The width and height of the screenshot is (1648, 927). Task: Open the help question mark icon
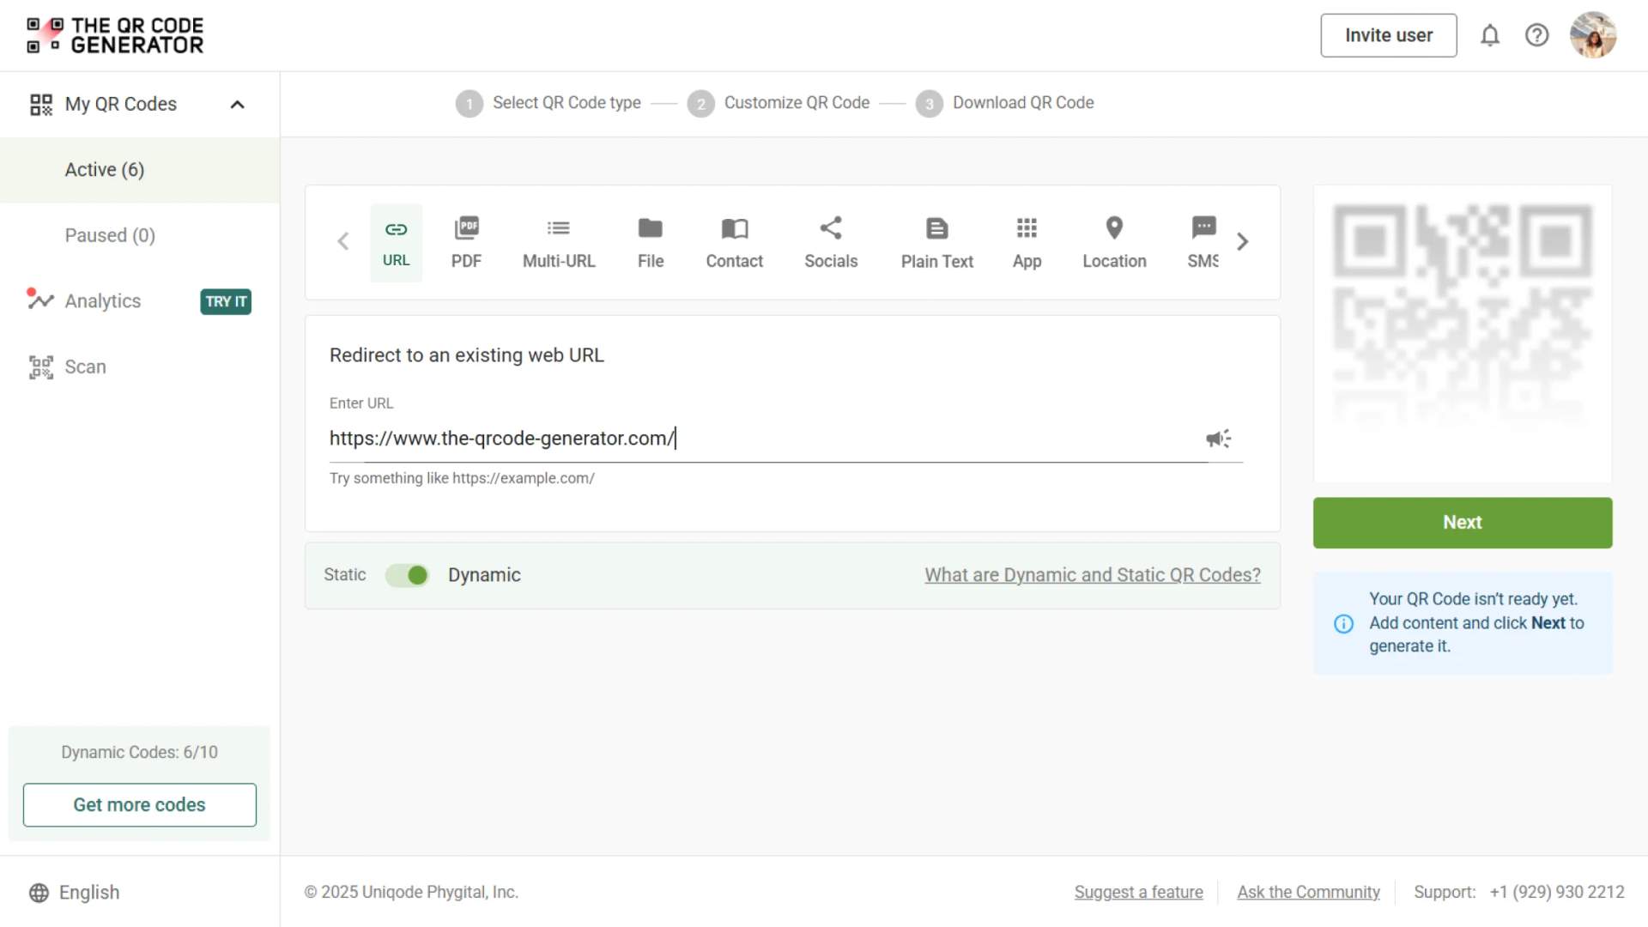click(1536, 35)
